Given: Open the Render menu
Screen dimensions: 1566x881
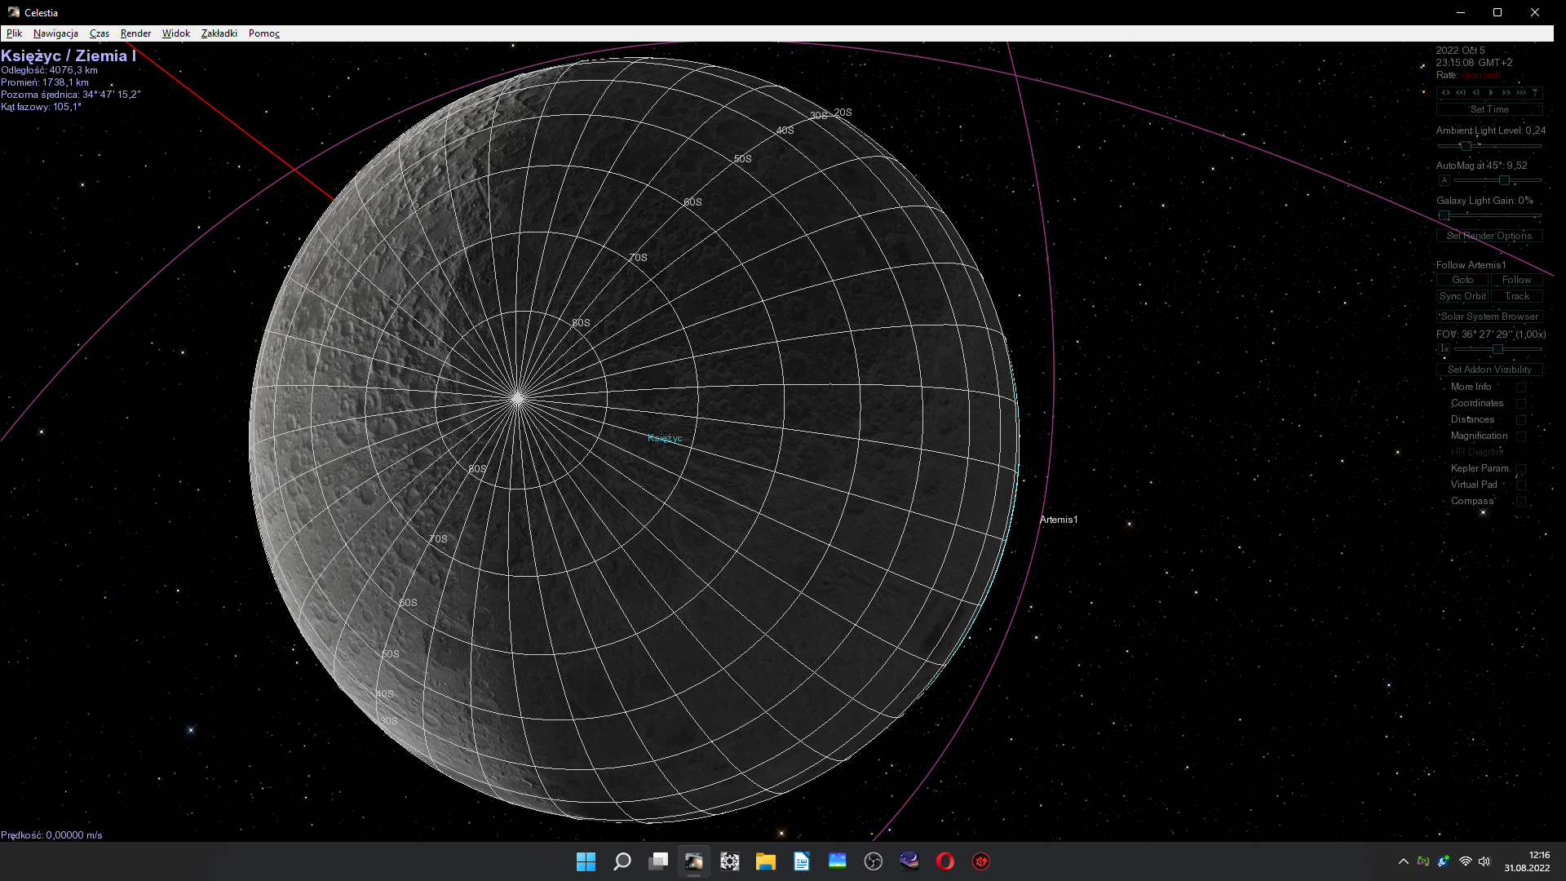Looking at the screenshot, I should (135, 33).
